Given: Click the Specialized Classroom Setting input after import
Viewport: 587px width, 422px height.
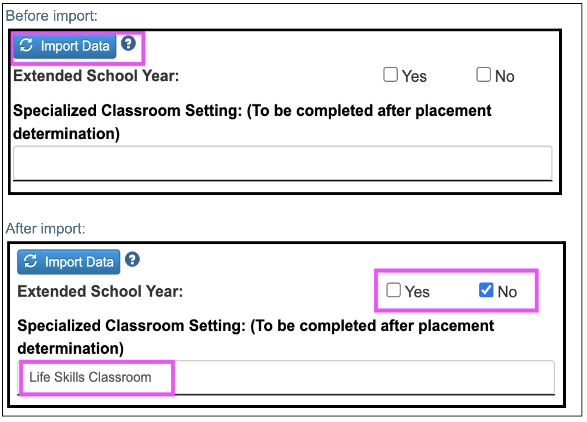Looking at the screenshot, I should 285,377.
